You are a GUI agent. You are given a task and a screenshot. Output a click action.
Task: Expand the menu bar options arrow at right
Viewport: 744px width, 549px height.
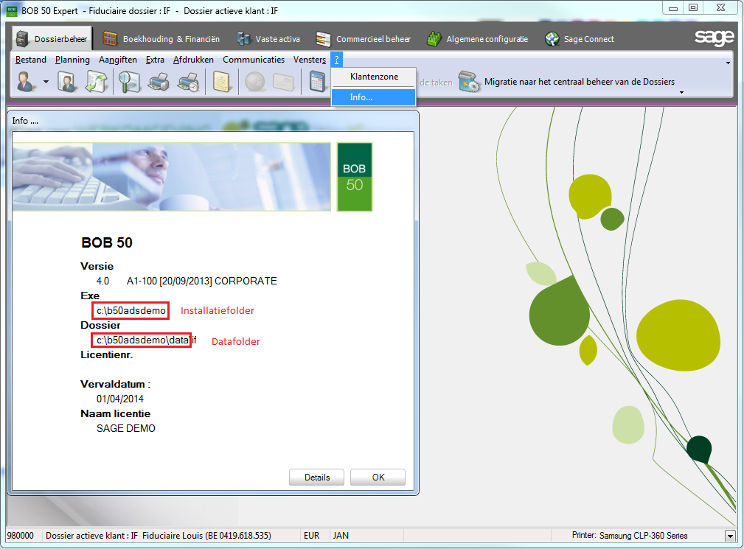click(729, 63)
